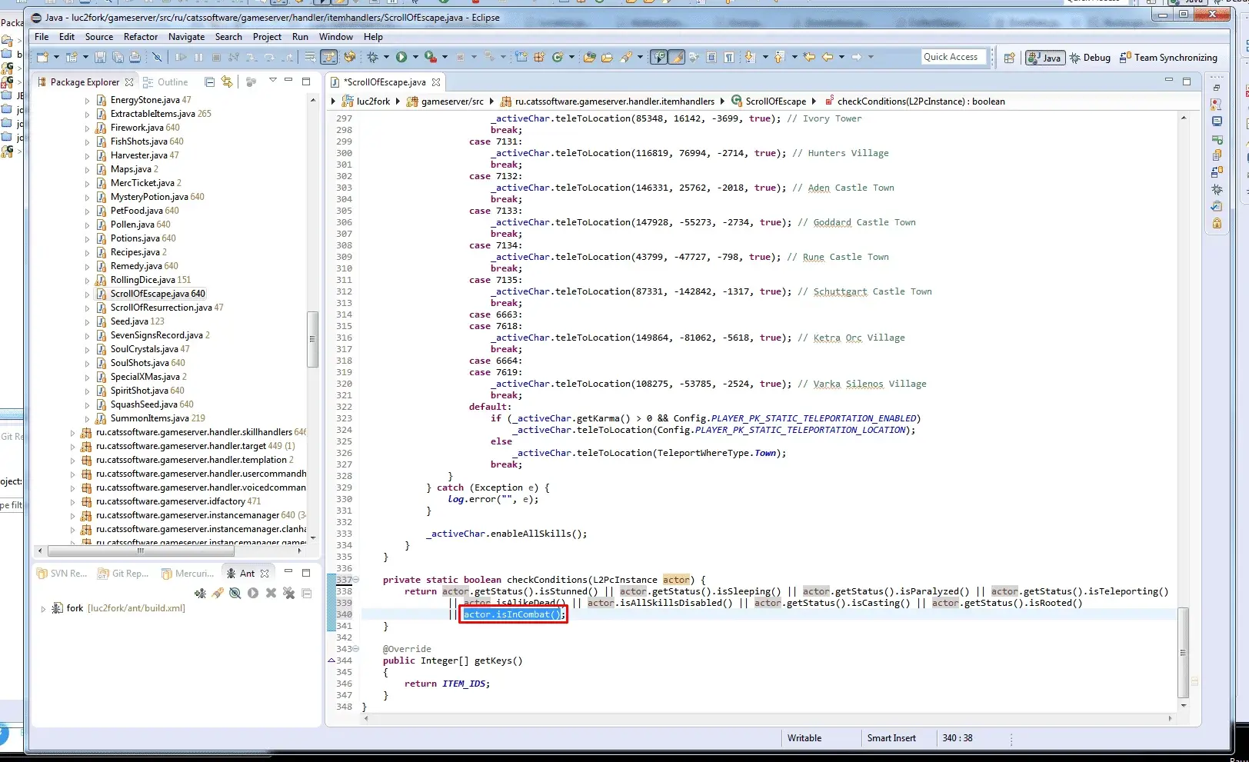
Task: Click the New Java Class icon
Action: pyautogui.click(x=558, y=57)
